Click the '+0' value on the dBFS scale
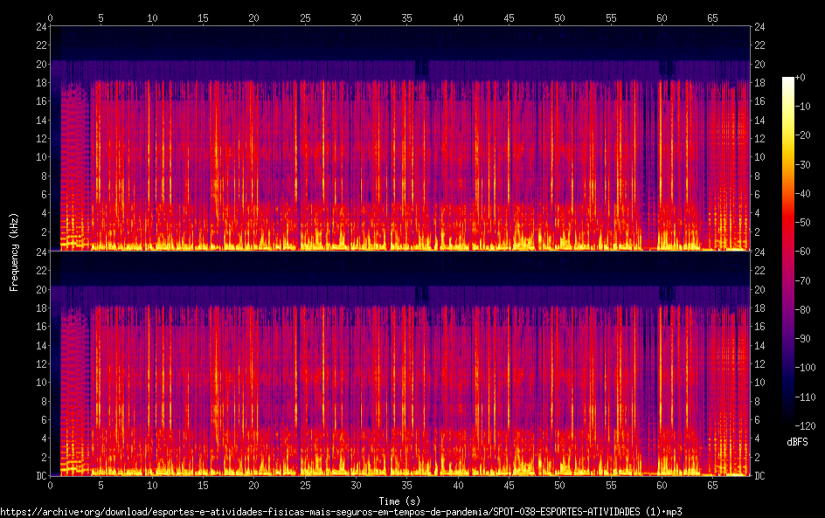 coord(801,77)
